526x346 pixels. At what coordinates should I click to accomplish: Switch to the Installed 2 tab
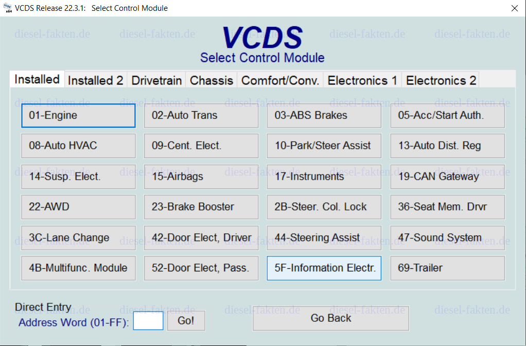click(x=96, y=80)
